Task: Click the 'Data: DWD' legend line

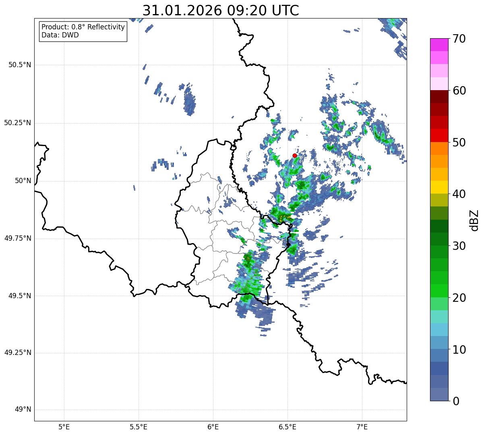Action: click(60, 35)
